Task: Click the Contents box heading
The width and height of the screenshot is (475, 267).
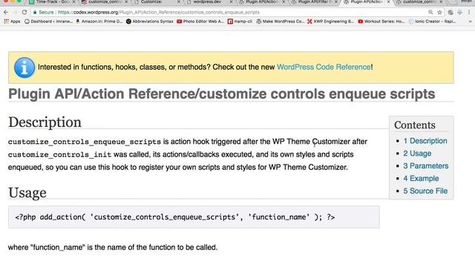Action: click(x=415, y=125)
